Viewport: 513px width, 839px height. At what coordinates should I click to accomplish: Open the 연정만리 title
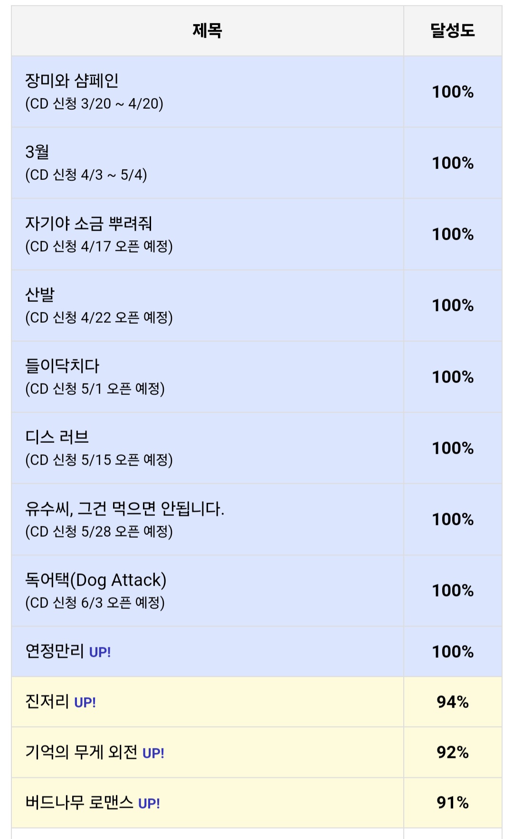55,651
